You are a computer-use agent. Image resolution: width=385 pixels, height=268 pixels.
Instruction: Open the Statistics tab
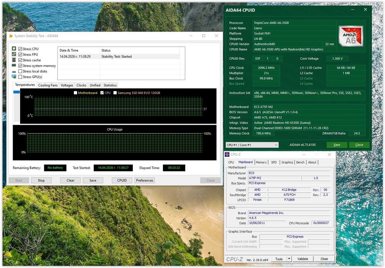pos(110,85)
